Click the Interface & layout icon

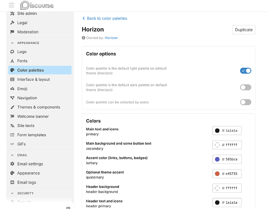12,79
